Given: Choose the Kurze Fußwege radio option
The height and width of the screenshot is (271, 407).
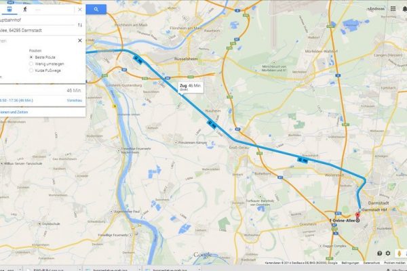Looking at the screenshot, I should click(31, 70).
